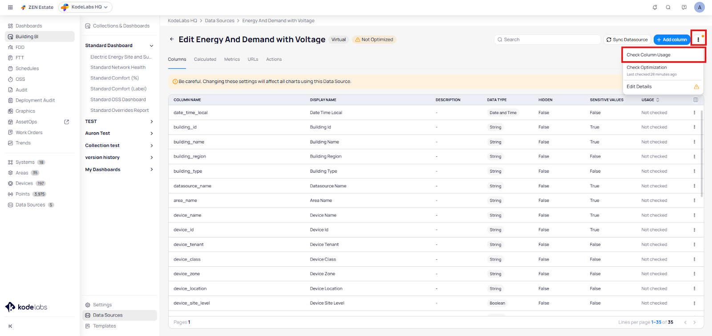712x336 pixels.
Task: Expand the My Dashboards collection
Action: click(x=151, y=170)
